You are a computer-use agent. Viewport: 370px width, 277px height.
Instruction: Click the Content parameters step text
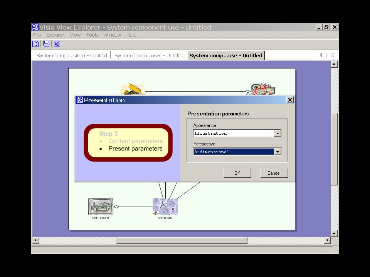coord(136,141)
